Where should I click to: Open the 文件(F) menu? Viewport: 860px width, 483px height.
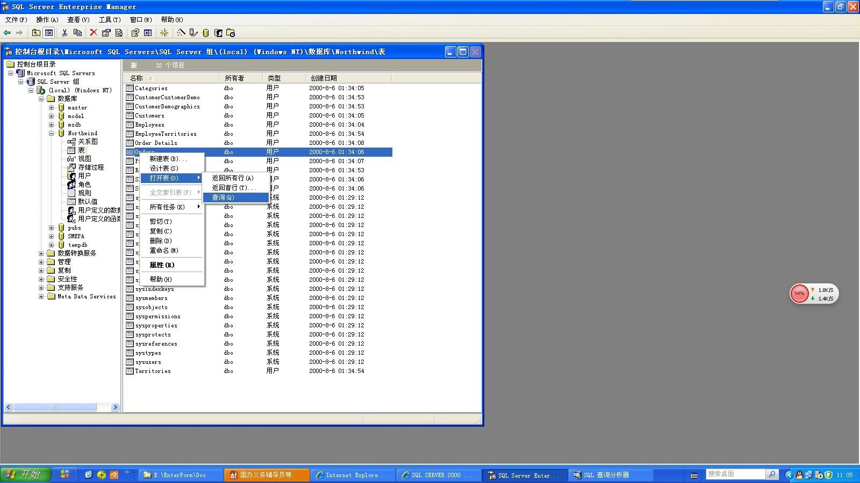click(x=16, y=20)
